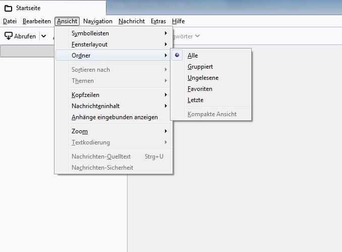Toggle Anhänge eingebunden anzeigen
Screen dimensions: 342x252
115,117
